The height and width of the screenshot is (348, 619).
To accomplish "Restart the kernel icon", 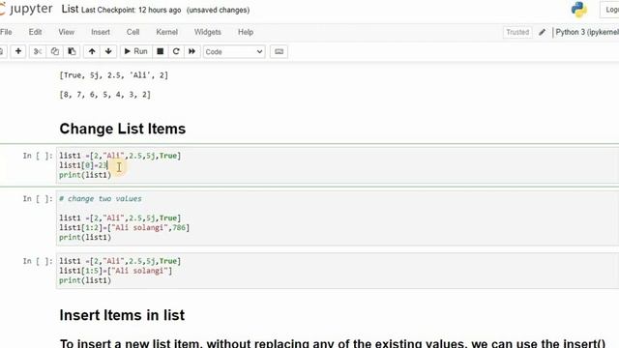I will tap(176, 51).
